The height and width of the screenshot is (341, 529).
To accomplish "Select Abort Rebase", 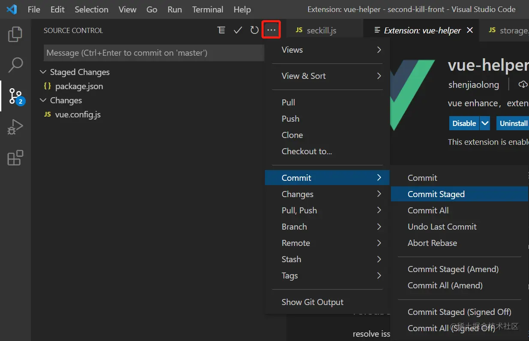I will 460,243.
